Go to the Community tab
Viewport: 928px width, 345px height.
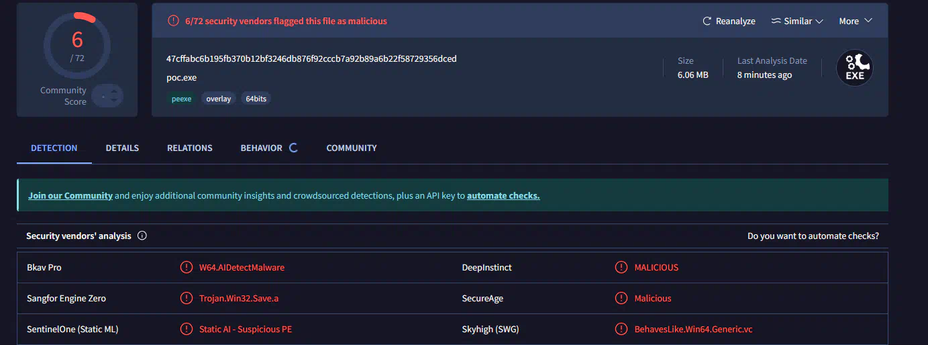point(351,148)
